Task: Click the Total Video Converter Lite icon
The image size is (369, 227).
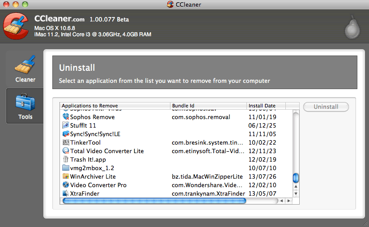Action: (x=66, y=151)
